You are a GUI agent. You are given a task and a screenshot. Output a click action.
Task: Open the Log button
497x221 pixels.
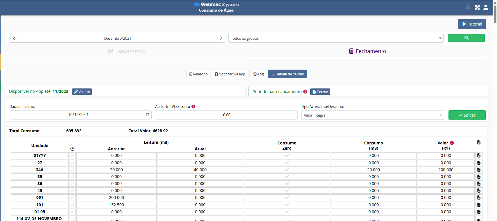tap(258, 74)
